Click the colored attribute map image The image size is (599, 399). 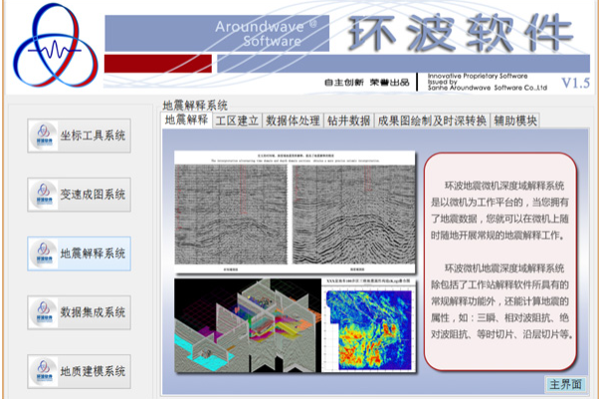368,325
